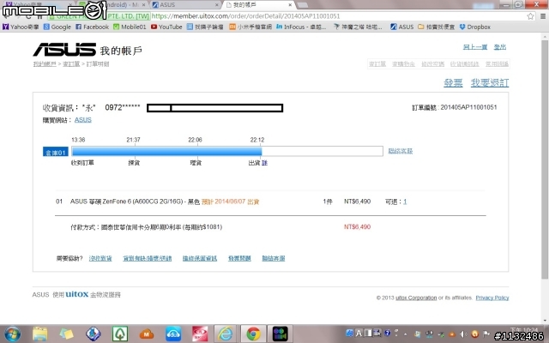The image size is (549, 343).
Task: Open fourth account menu item for delivery address
Action: click(465, 63)
